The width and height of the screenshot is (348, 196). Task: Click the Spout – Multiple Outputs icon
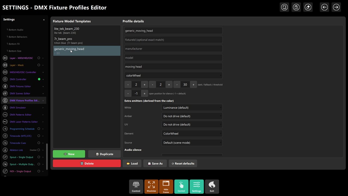[x=5, y=164]
